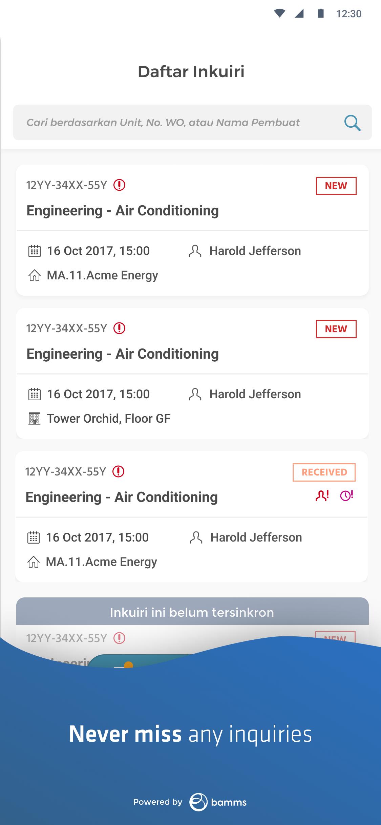The image size is (381, 825).
Task: Tap the bamms logo in footer
Action: pyautogui.click(x=218, y=802)
